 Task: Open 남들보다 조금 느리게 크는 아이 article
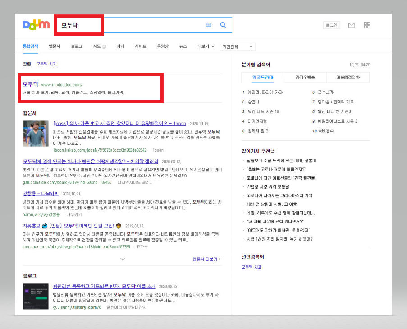point(281,161)
